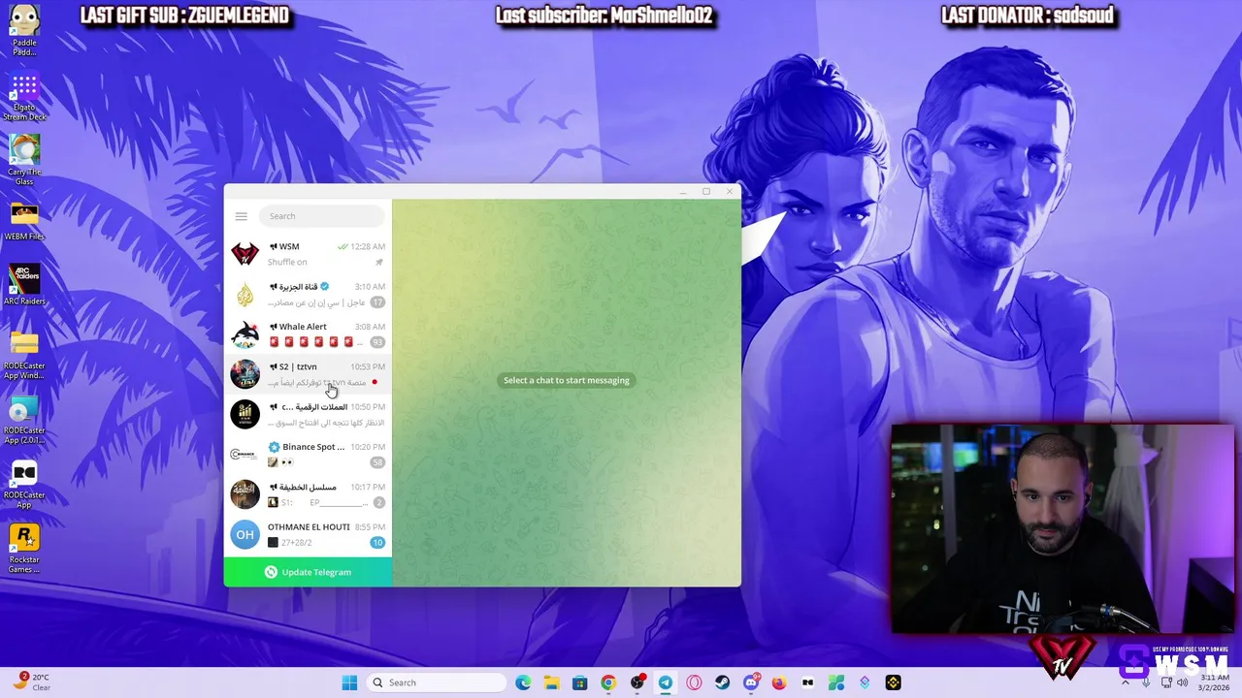Click the 10 unread badge on OTHMANE EL HOUTI
The width and height of the screenshot is (1242, 698).
pyautogui.click(x=377, y=542)
